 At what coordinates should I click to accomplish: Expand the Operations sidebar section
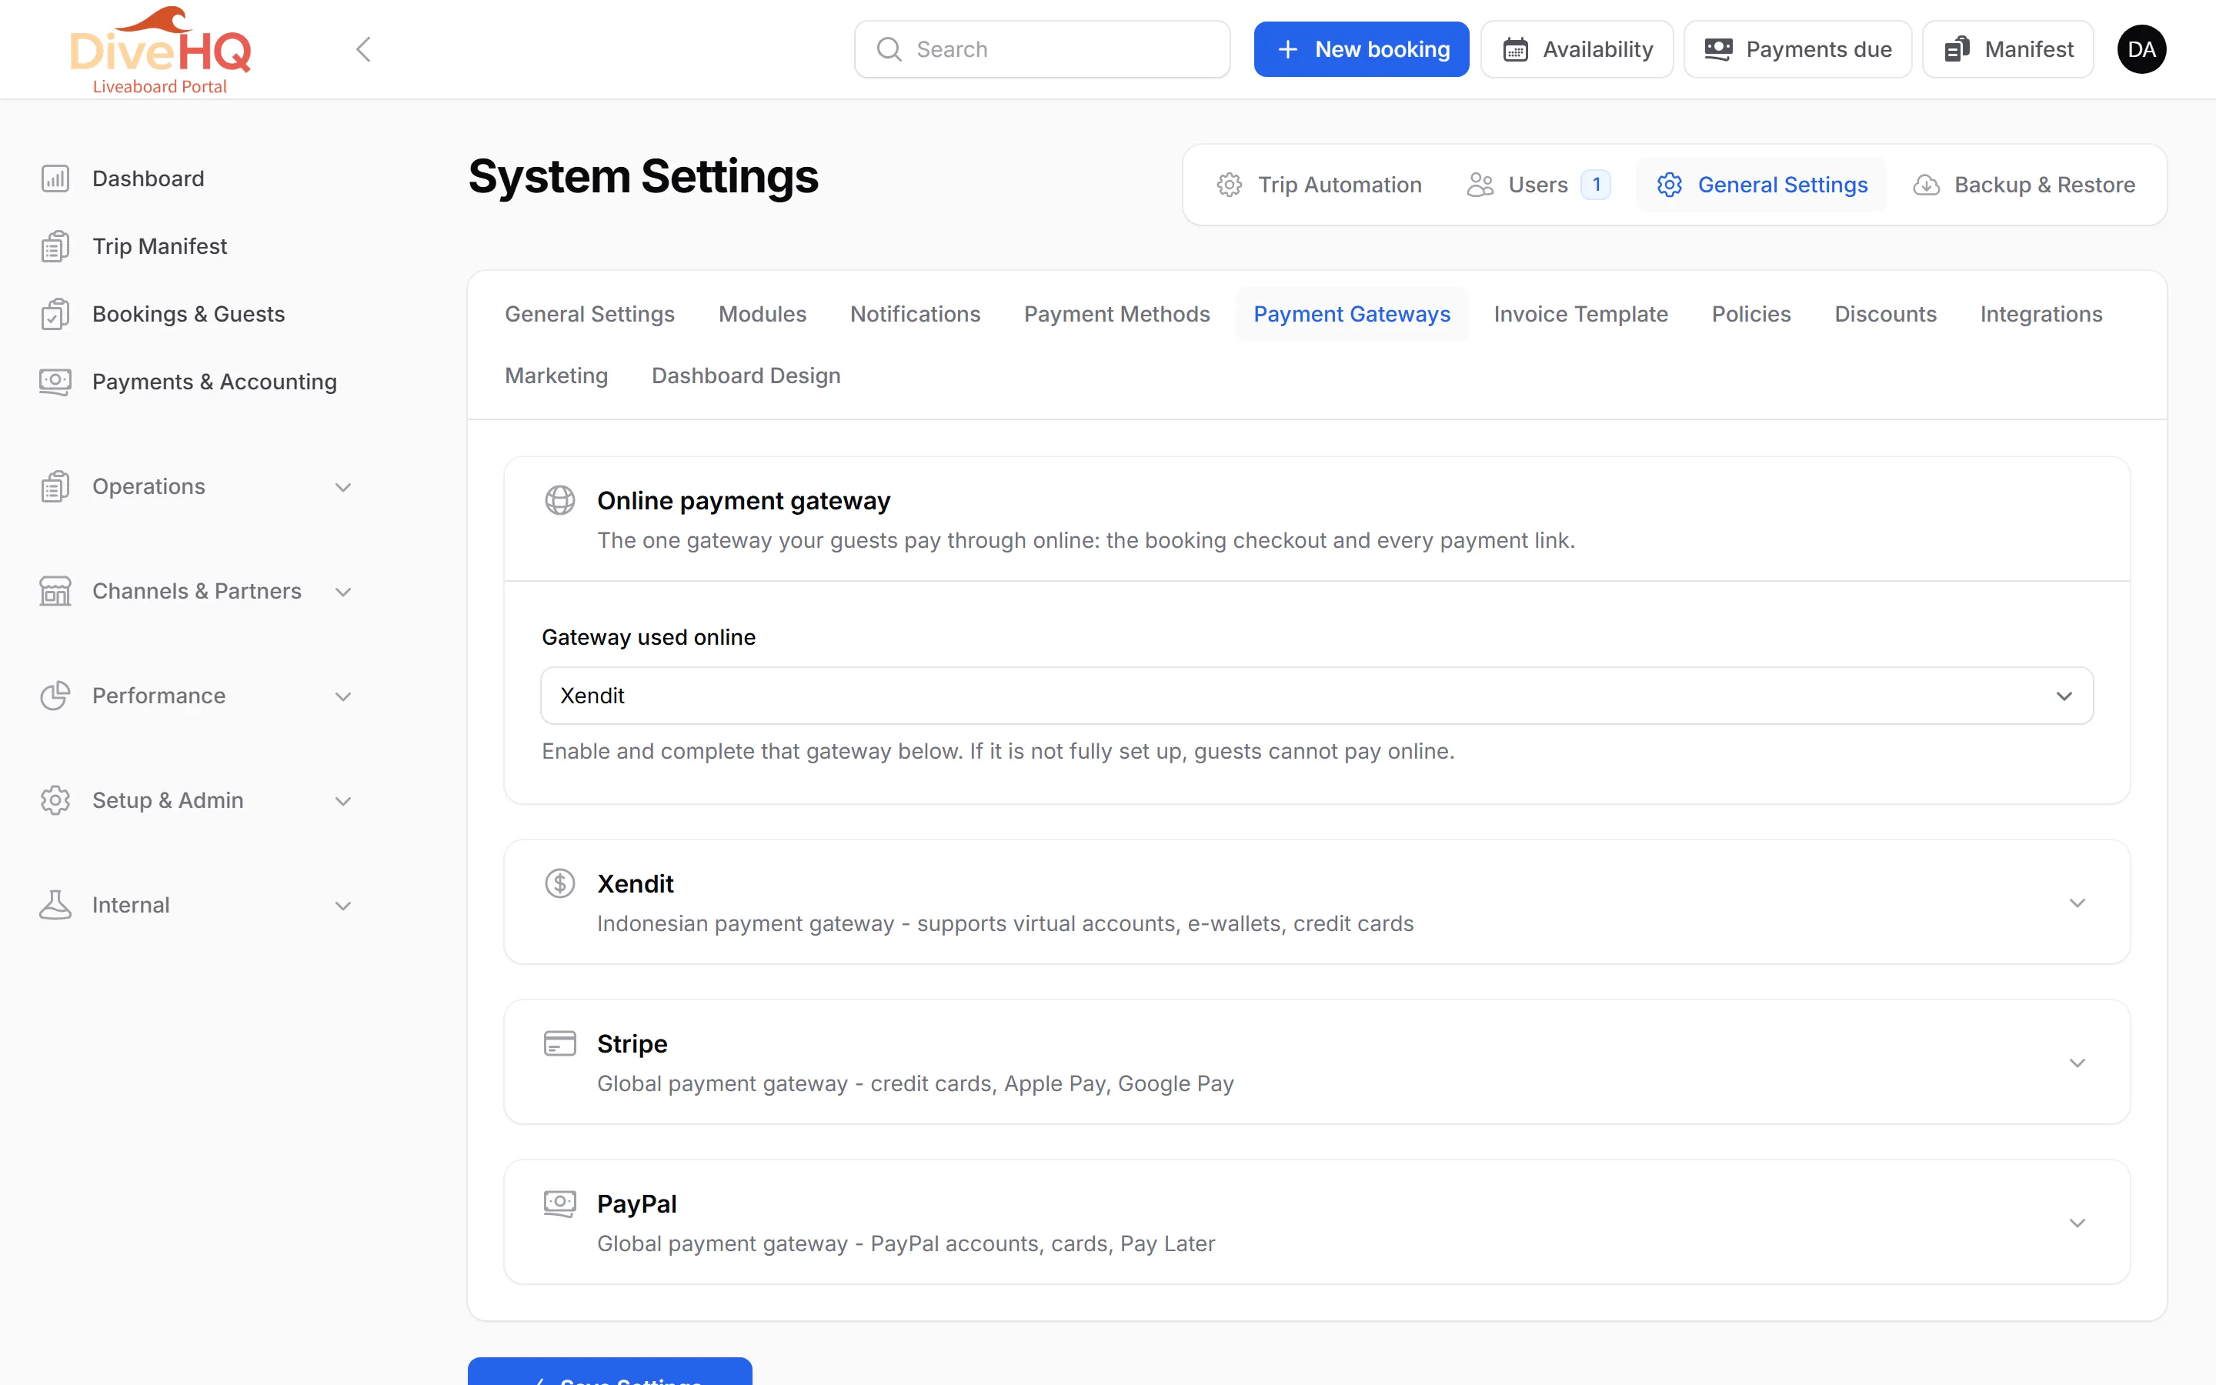click(343, 487)
